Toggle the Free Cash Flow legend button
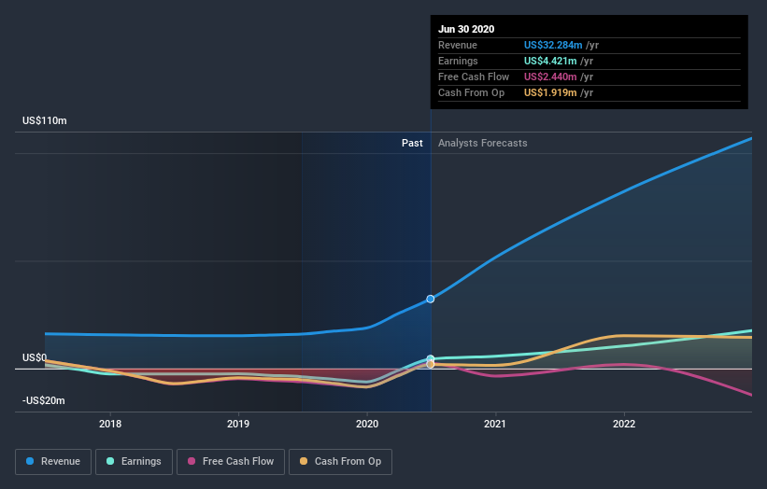The image size is (767, 489). point(231,462)
